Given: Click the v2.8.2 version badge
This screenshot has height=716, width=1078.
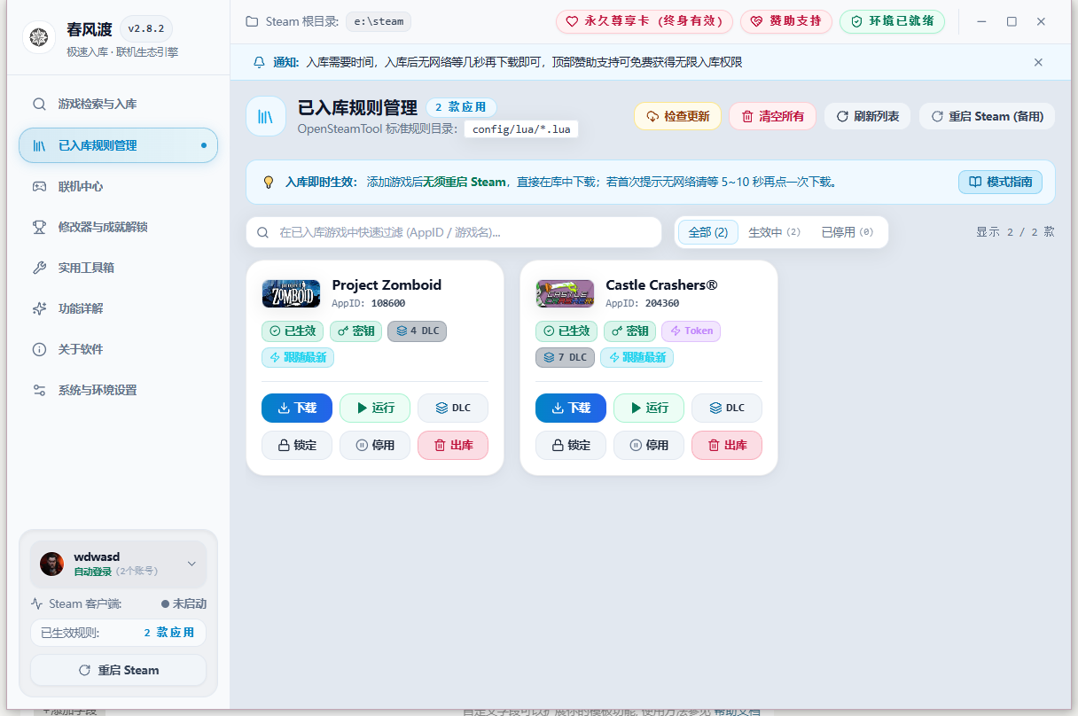Looking at the screenshot, I should [146, 28].
